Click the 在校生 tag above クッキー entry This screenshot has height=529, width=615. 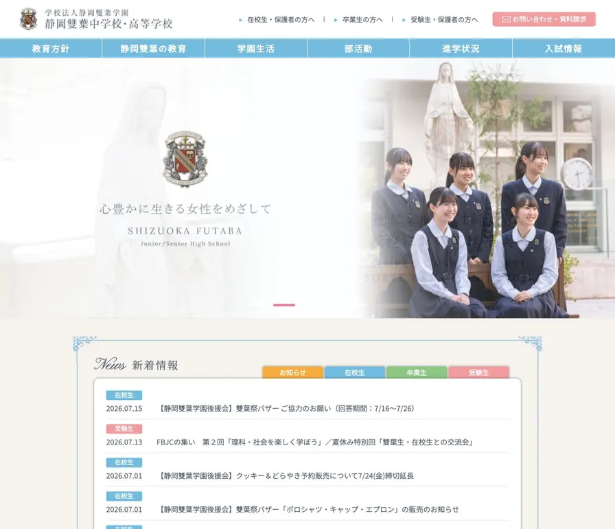click(124, 462)
